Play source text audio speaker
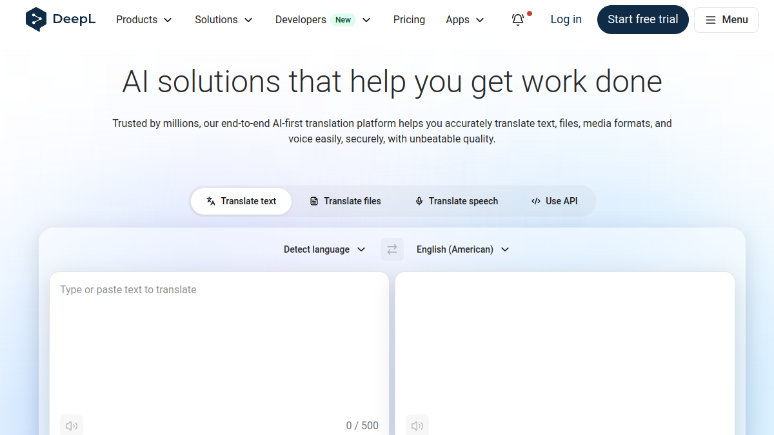The width and height of the screenshot is (774, 435). [72, 425]
